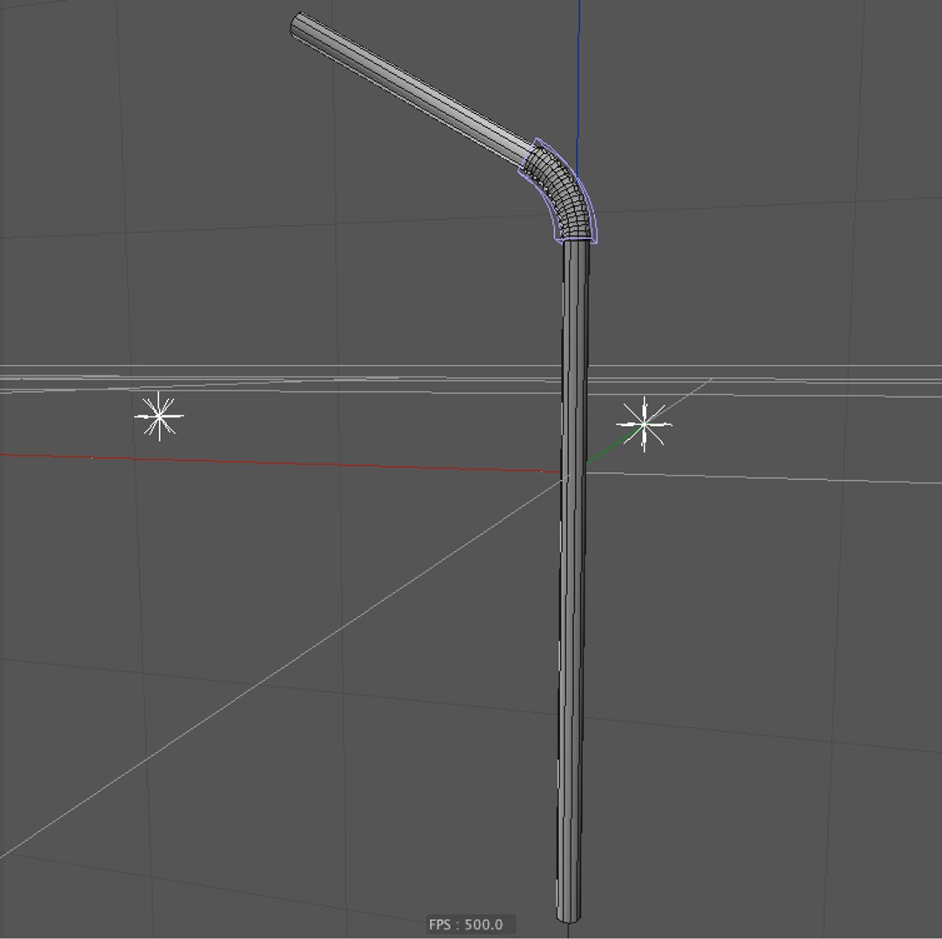
Task: Click the purple bend deformer cage
Action: point(558,192)
